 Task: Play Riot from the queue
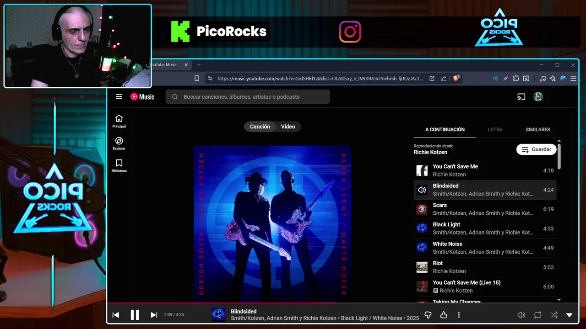[x=485, y=267]
